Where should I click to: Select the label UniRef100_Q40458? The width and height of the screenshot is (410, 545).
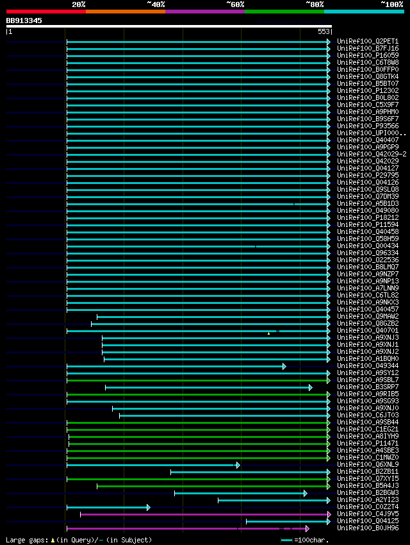pos(368,232)
